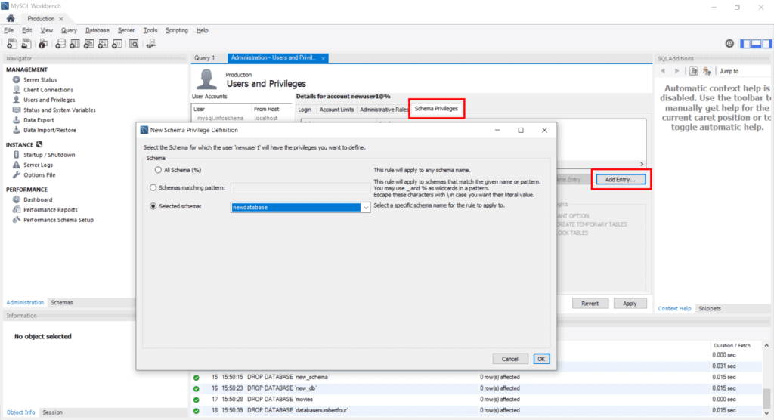Open Performance Schema Setup
This screenshot has width=774, height=420.
pyautogui.click(x=58, y=220)
